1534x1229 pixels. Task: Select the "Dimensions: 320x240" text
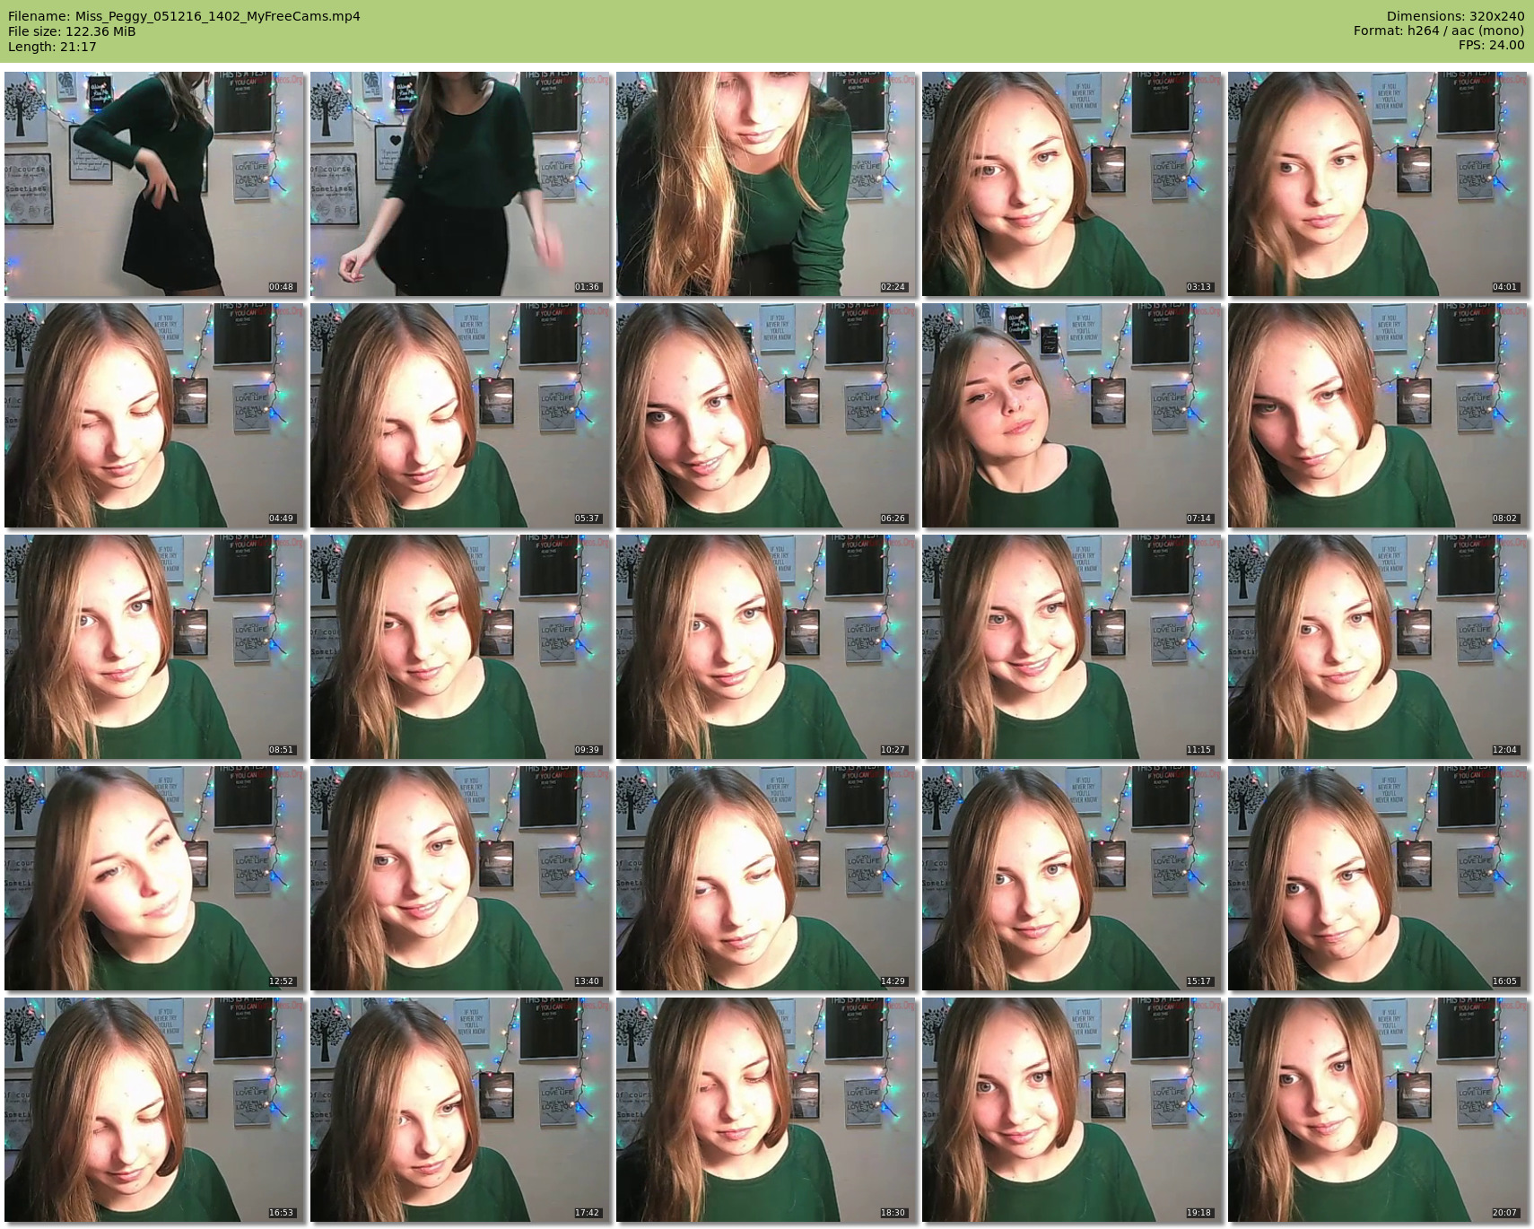point(1455,16)
